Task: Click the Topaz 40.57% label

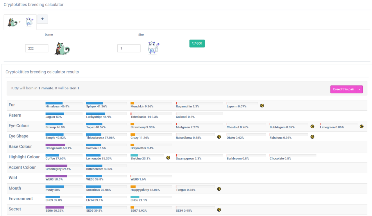Action: click(96, 128)
